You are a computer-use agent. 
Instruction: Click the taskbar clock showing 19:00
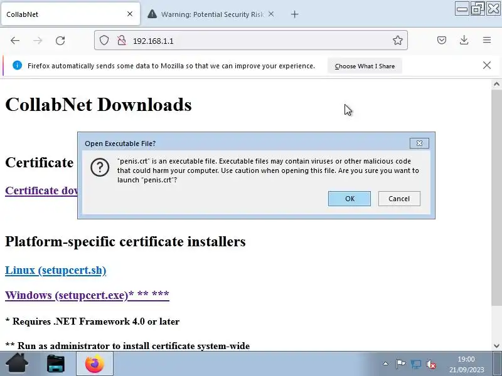coord(466,365)
